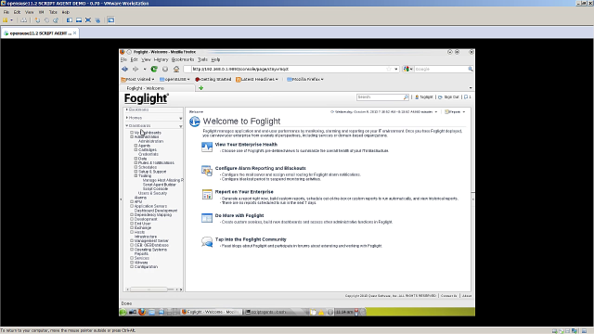The width and height of the screenshot is (594, 334).
Task: Open the Firefox Edit menu
Action: [134, 59]
